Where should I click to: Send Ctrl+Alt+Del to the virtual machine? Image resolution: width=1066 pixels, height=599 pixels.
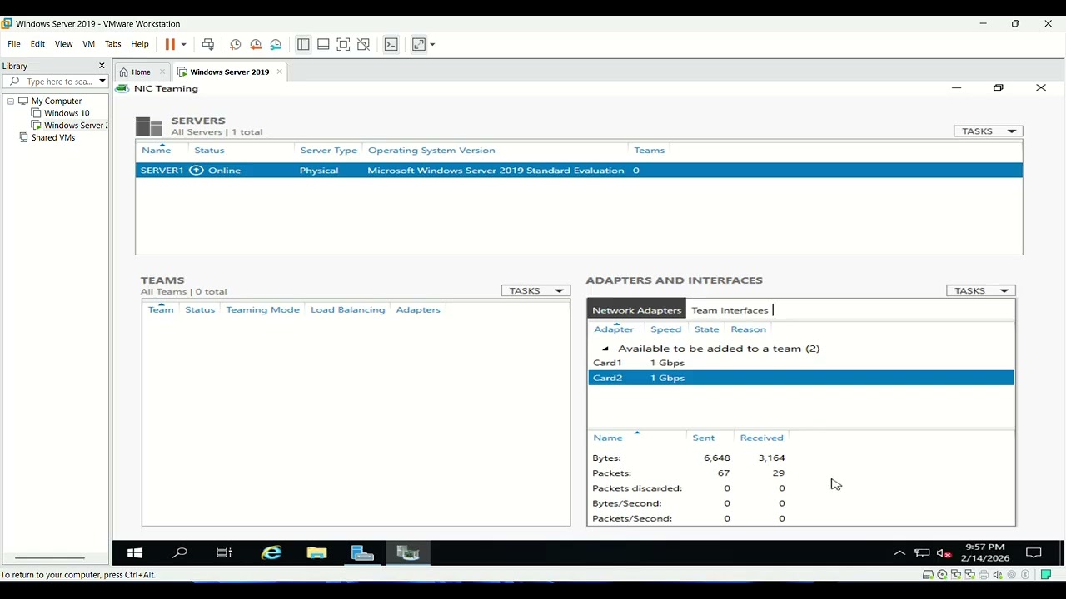(208, 44)
